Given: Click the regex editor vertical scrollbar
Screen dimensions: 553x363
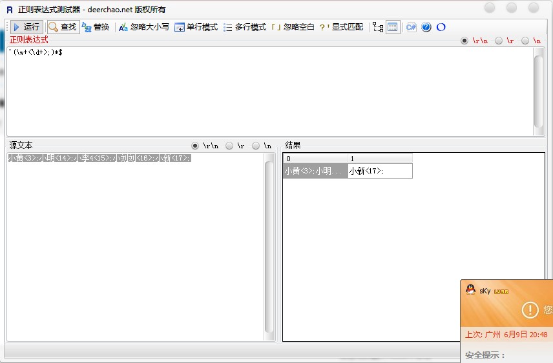Looking at the screenshot, I should pos(539,92).
